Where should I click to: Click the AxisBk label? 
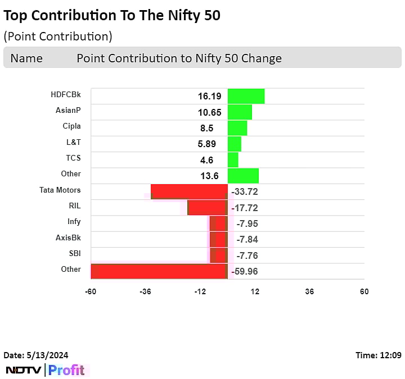click(68, 238)
